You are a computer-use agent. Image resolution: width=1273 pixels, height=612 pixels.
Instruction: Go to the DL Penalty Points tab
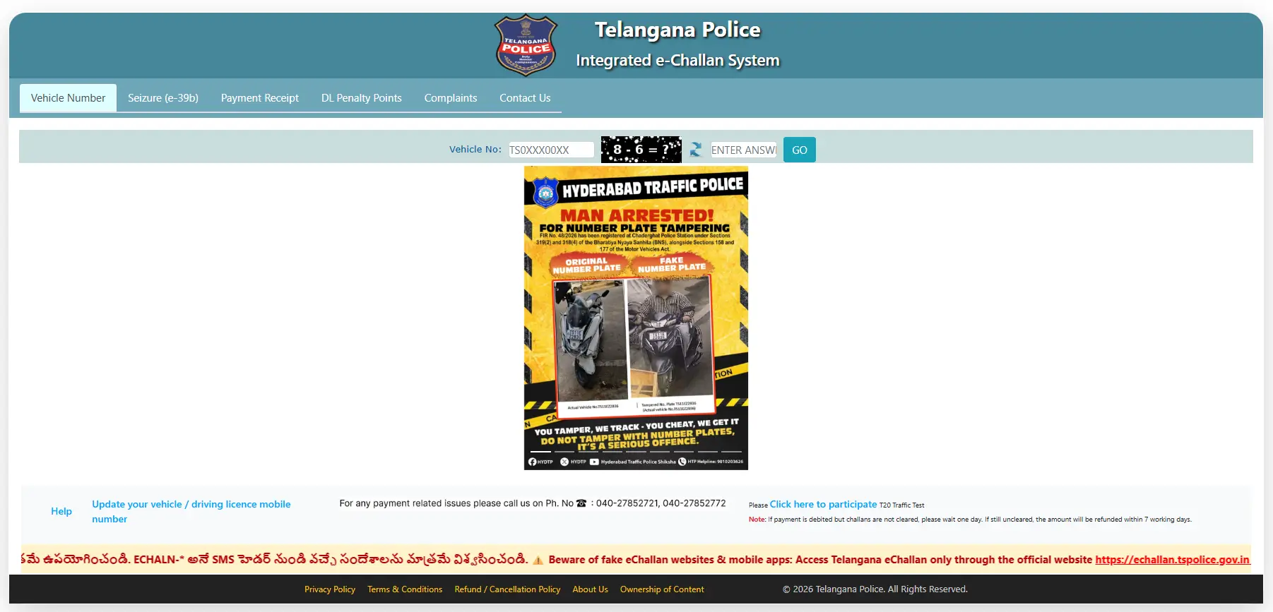click(x=362, y=98)
